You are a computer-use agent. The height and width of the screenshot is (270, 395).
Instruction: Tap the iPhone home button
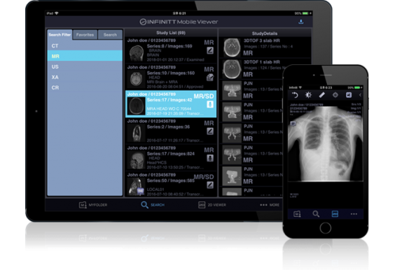click(x=325, y=228)
